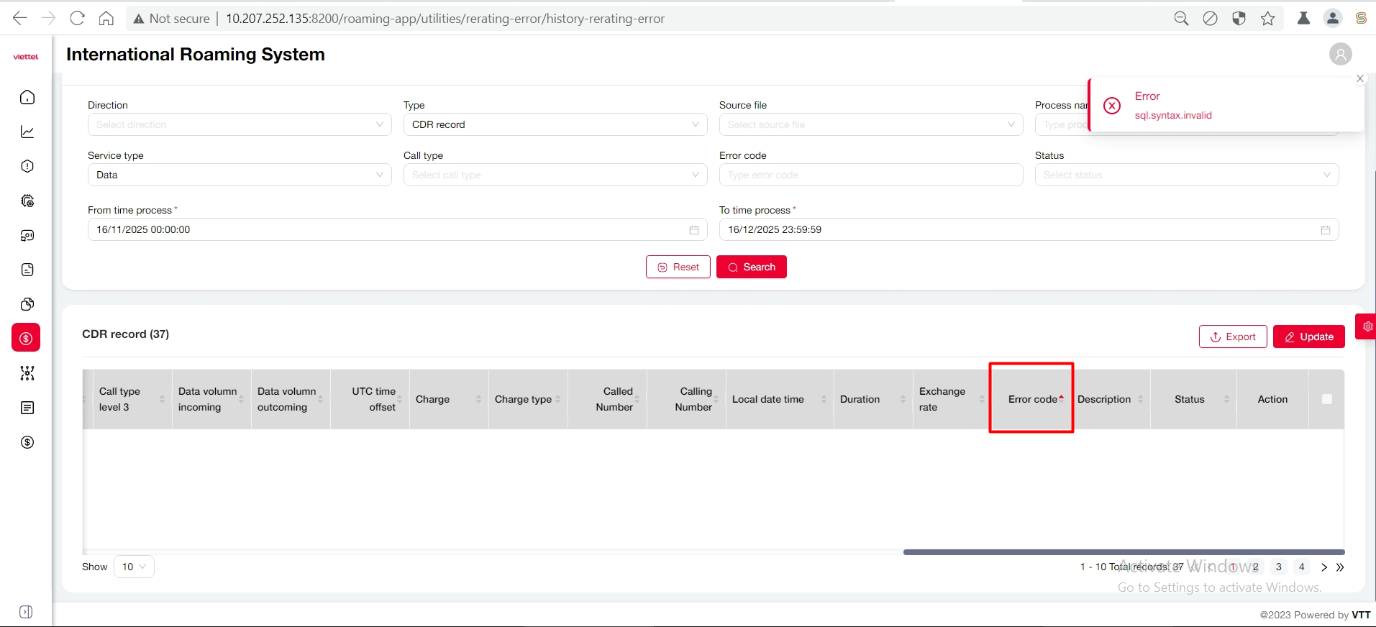Click the red Search button
The height and width of the screenshot is (627, 1376).
pyautogui.click(x=751, y=267)
